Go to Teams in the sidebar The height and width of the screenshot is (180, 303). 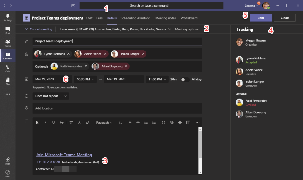click(x=8, y=43)
